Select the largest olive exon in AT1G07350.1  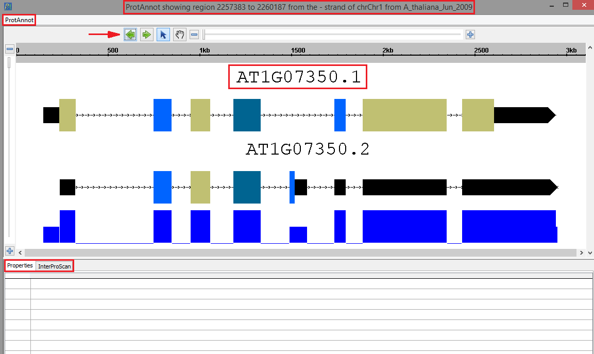(404, 115)
